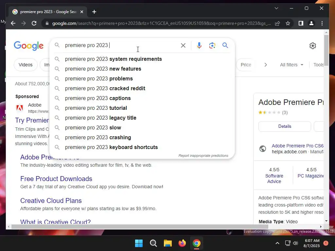Viewport: 335px width, 251px height.
Task: Open Free Product Downloads link
Action: [x=56, y=179]
